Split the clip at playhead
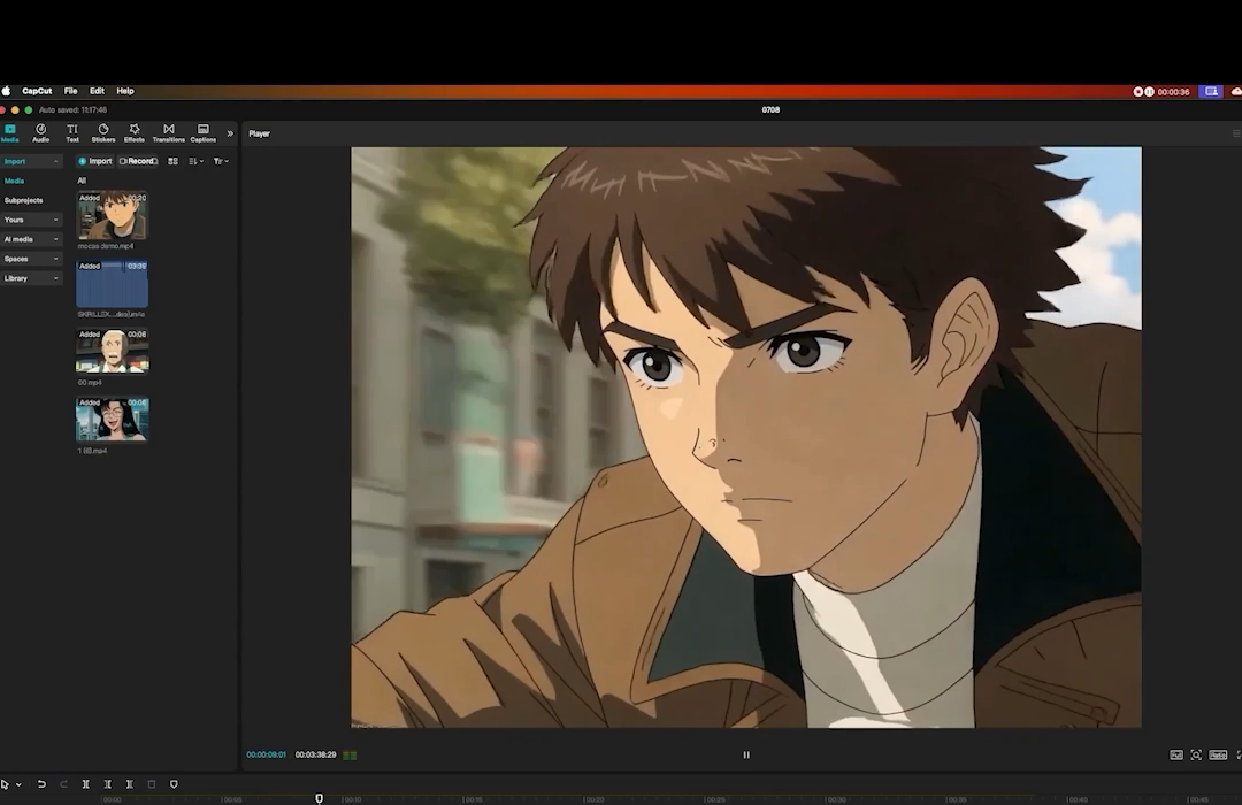 tap(86, 784)
